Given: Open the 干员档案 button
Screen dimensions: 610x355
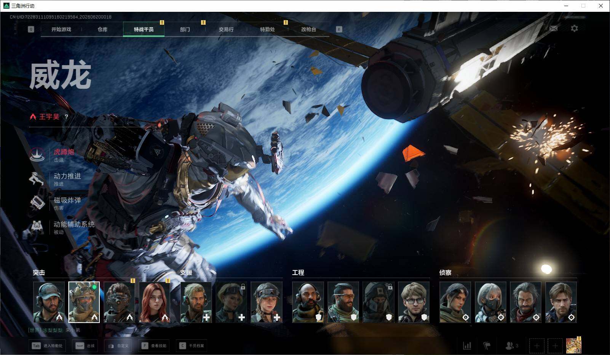Looking at the screenshot, I should (x=192, y=346).
